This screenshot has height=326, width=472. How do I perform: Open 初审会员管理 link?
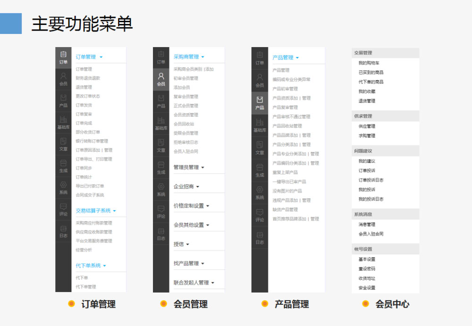pos(185,78)
